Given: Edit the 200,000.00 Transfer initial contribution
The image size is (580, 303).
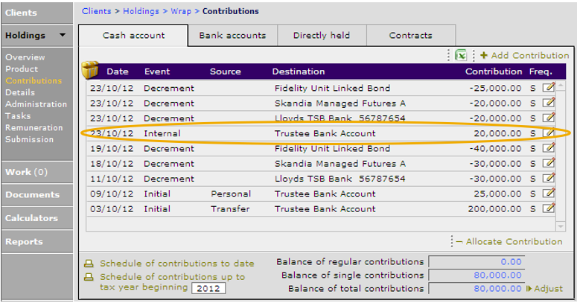Looking at the screenshot, I should click(x=549, y=208).
